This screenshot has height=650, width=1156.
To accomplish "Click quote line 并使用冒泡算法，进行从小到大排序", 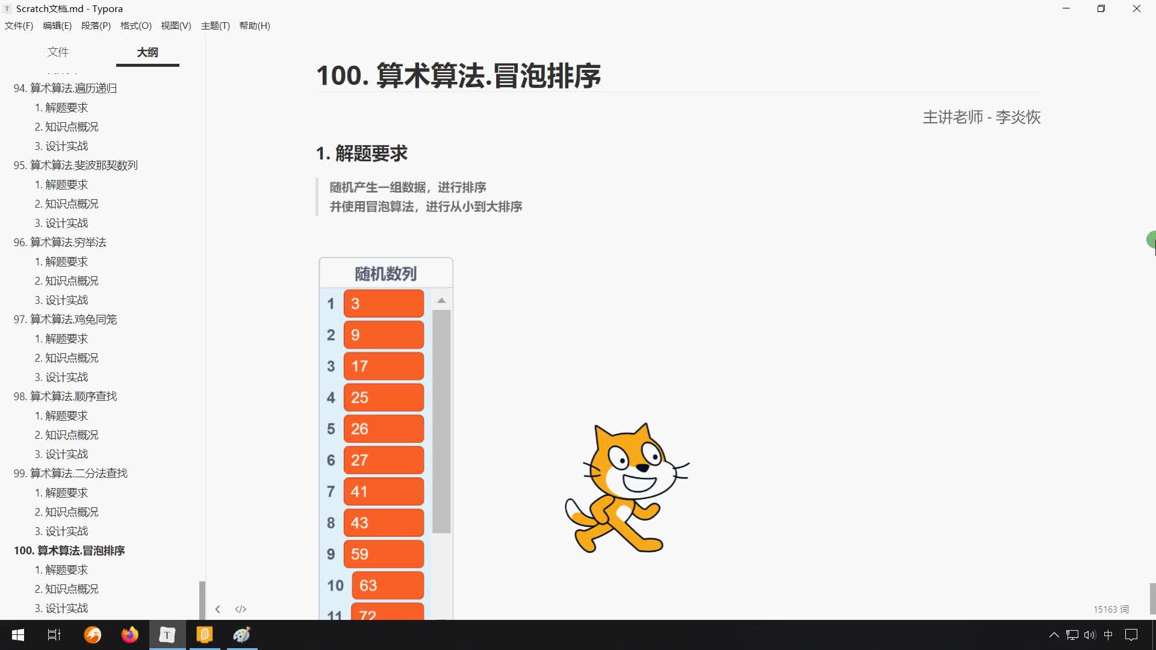I will [x=426, y=206].
